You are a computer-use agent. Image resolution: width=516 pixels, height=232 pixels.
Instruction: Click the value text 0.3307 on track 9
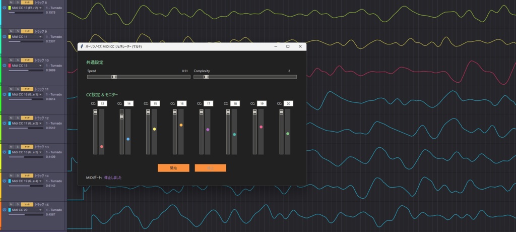pos(50,41)
